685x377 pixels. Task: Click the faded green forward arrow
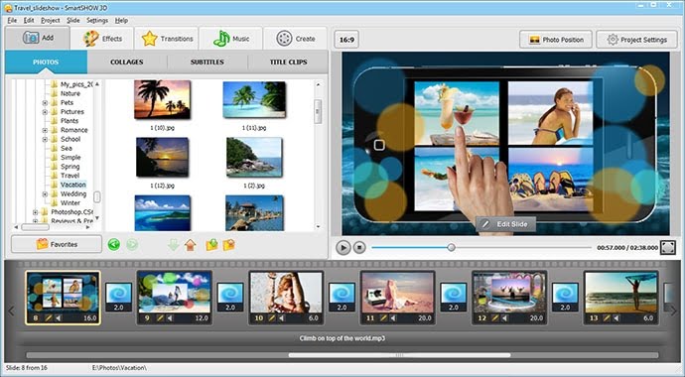132,244
